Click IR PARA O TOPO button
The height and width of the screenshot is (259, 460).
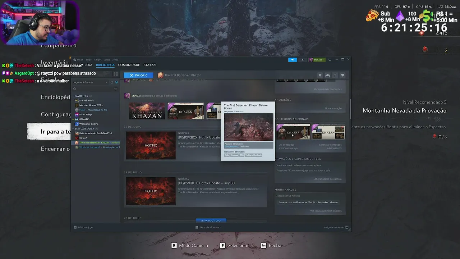click(x=211, y=221)
